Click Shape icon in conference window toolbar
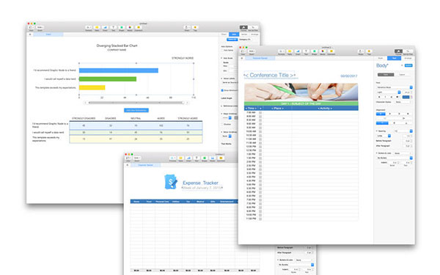Image resolution: width=440 pixels, height=275 pixels. click(x=315, y=51)
